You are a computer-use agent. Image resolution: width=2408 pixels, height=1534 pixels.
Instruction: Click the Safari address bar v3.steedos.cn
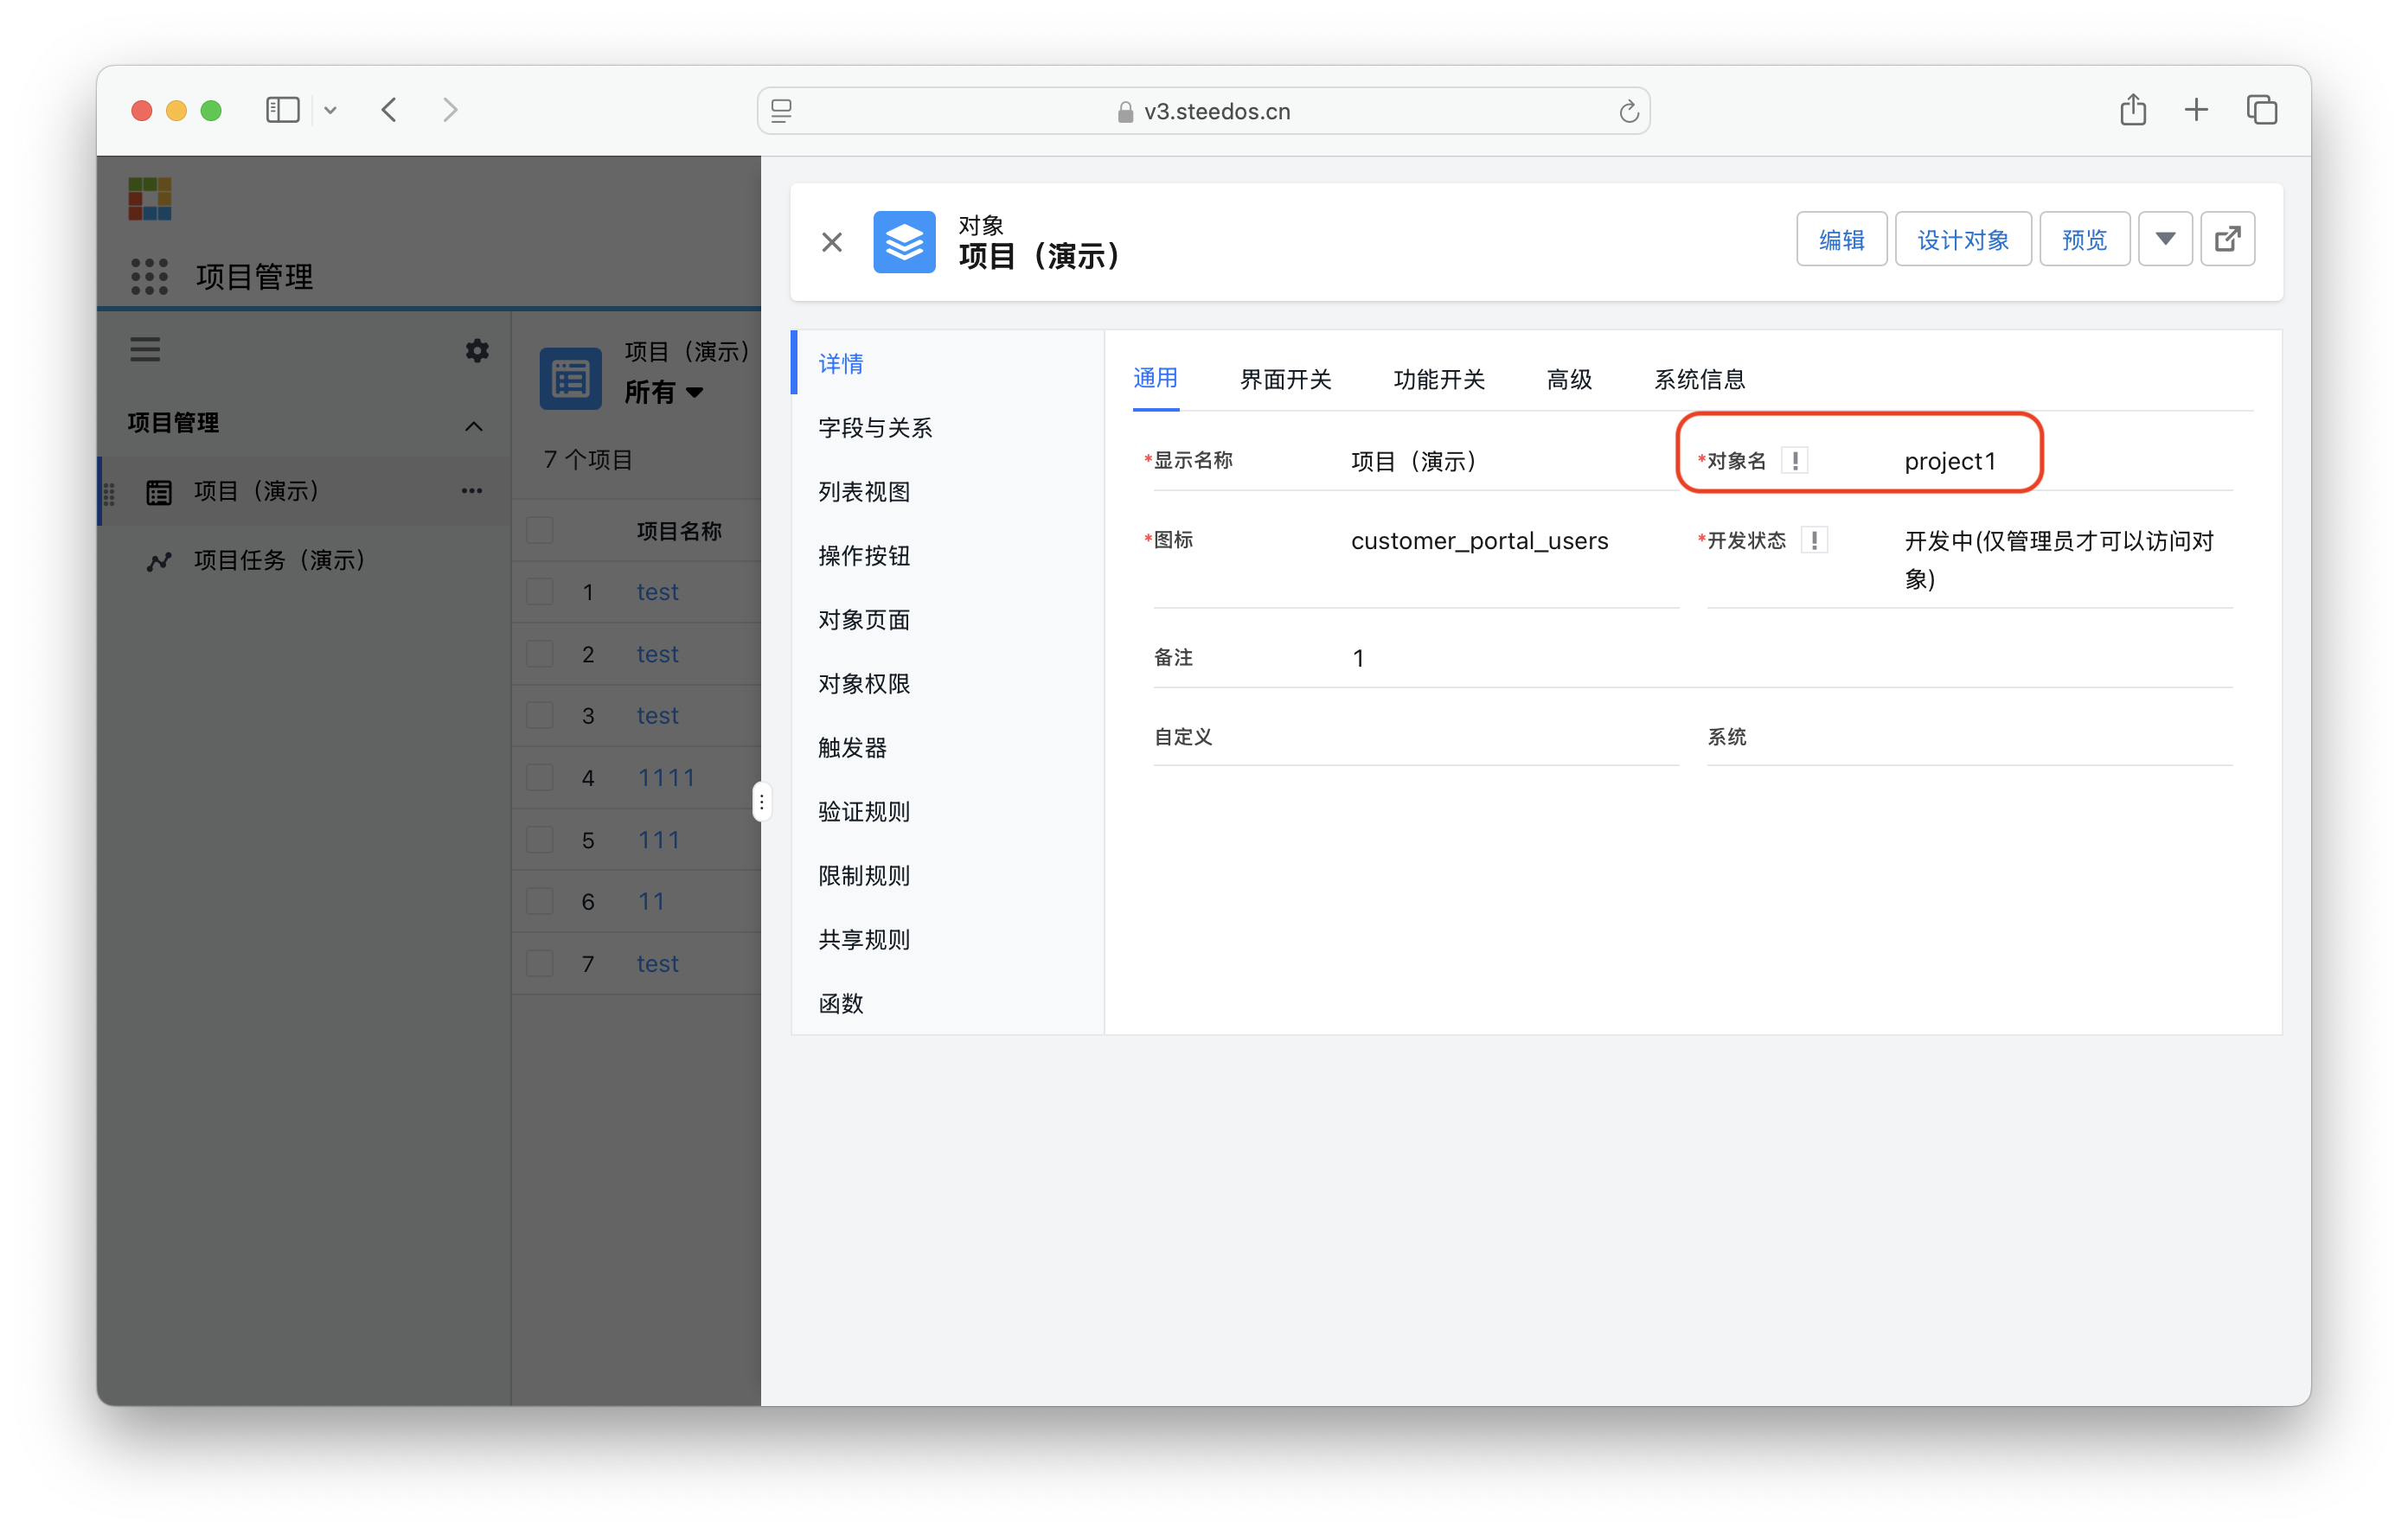[x=1203, y=111]
